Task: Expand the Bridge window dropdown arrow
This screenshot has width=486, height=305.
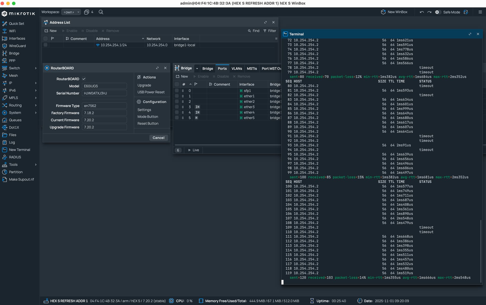Action: click(x=197, y=68)
